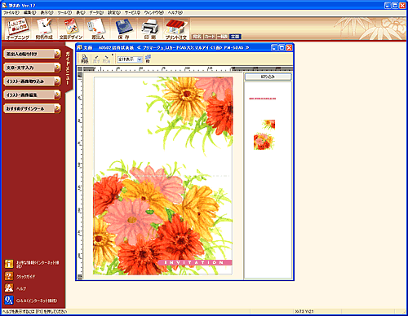
Task: Click the 筆まめ app icon in title bar
Action: tap(4, 5)
